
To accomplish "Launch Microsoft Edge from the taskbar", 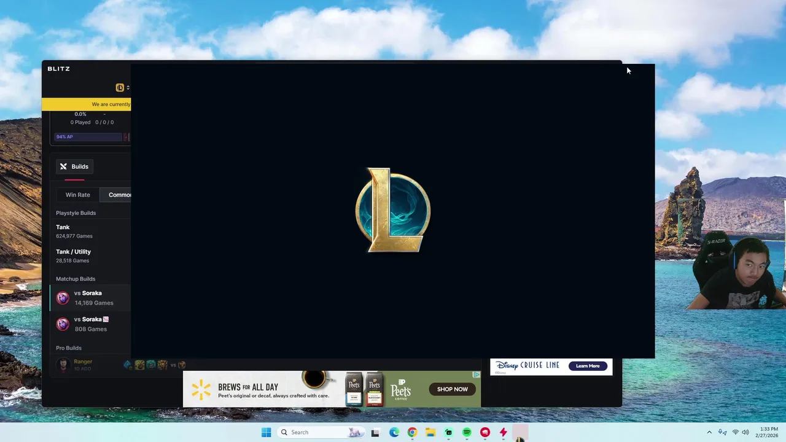I will pyautogui.click(x=394, y=432).
